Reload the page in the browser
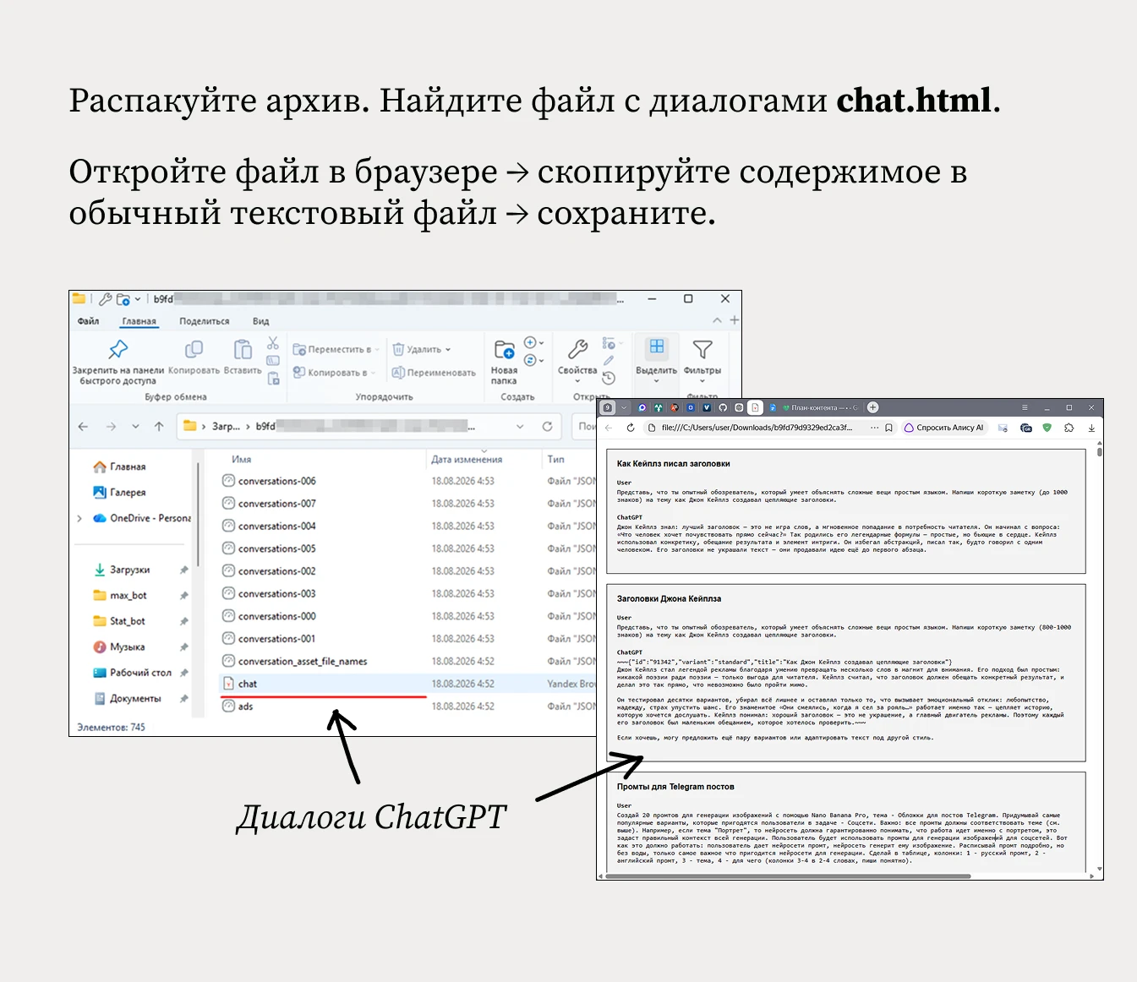1137x982 pixels. coord(631,428)
